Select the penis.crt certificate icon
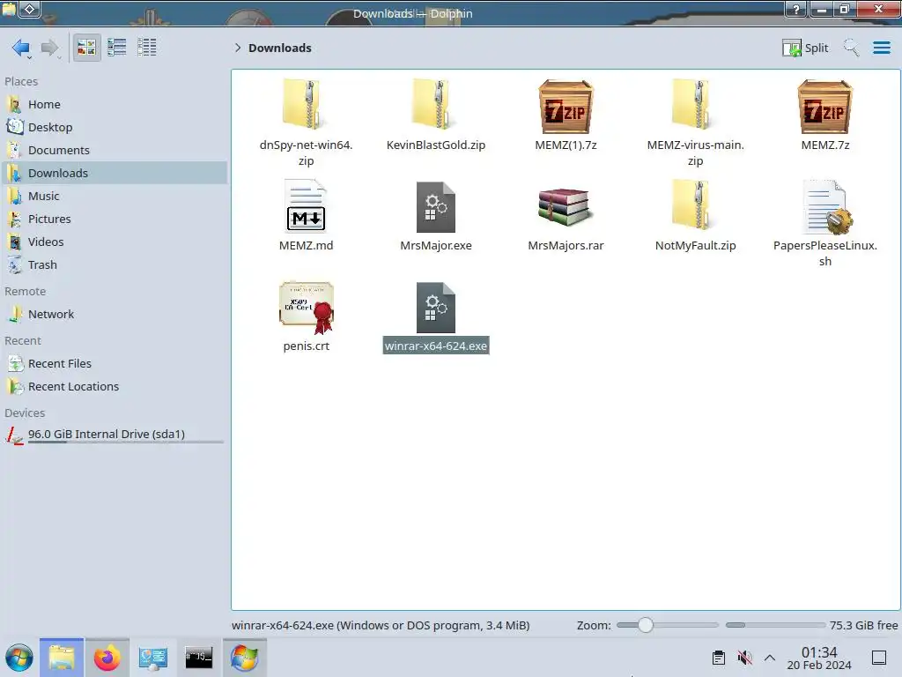The height and width of the screenshot is (677, 902). 307,308
